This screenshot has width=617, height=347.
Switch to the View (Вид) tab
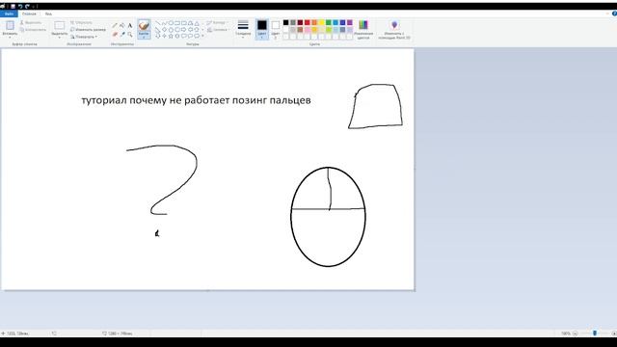click(x=48, y=13)
